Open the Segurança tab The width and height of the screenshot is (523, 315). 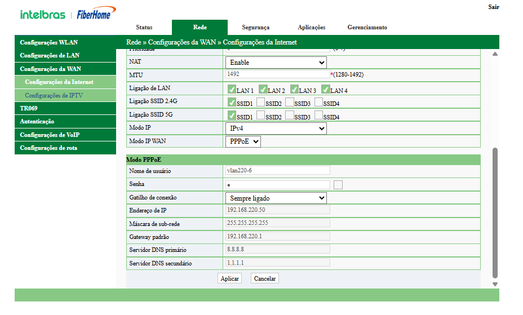[255, 27]
